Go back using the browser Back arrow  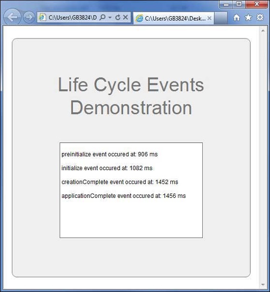pyautogui.click(x=12, y=18)
